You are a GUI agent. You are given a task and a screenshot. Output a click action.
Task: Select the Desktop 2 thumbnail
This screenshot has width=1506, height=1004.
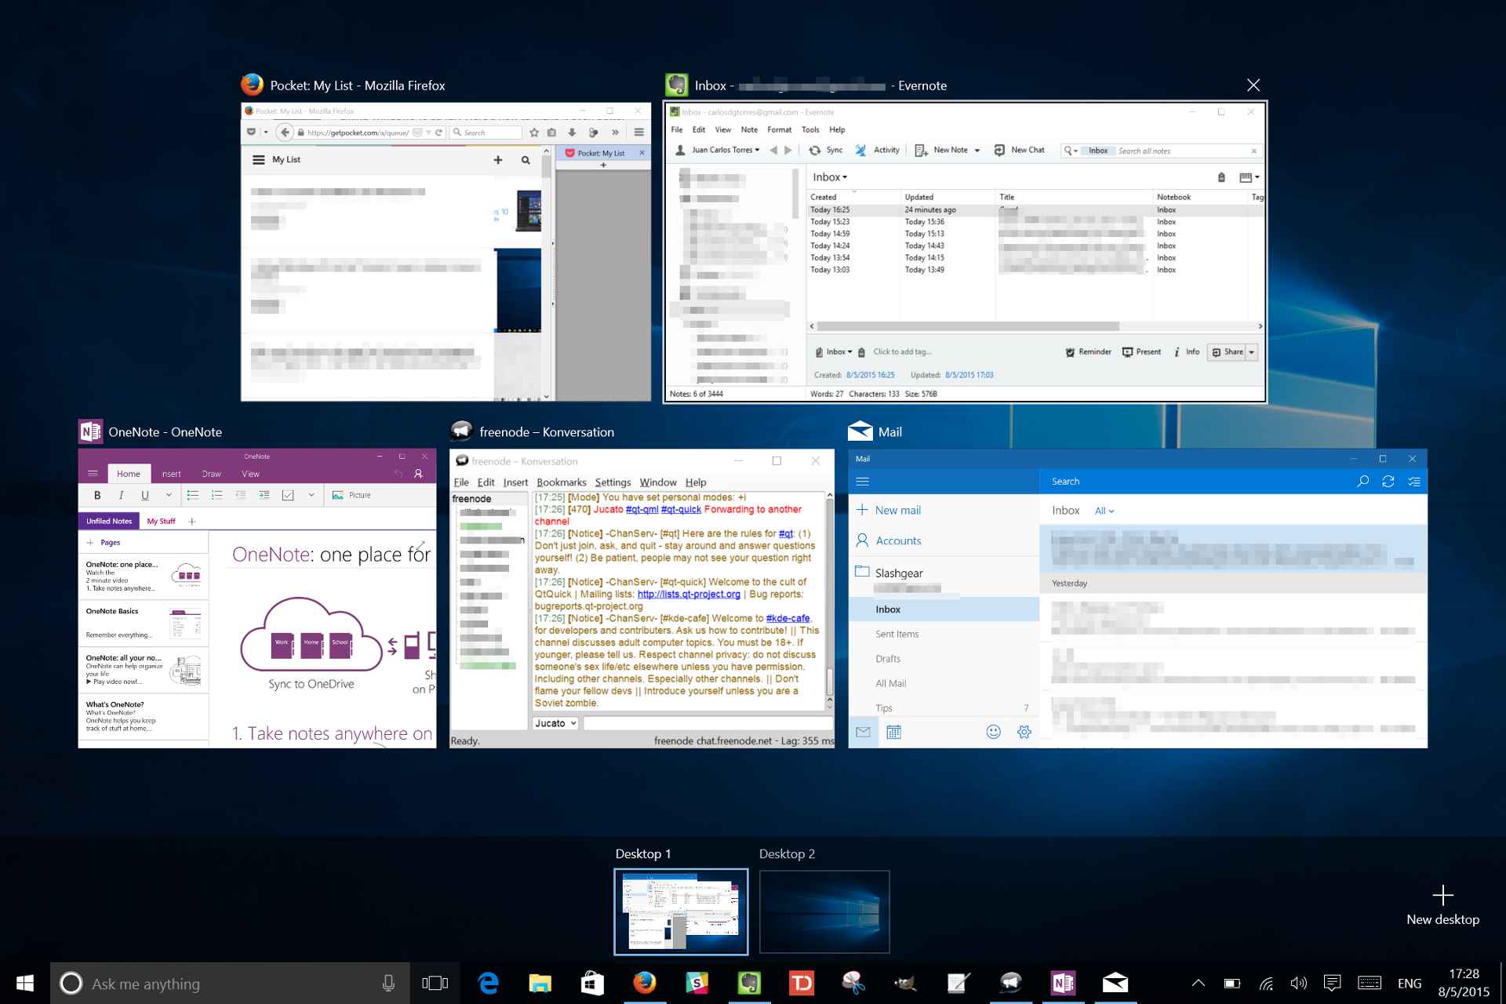coord(824,911)
